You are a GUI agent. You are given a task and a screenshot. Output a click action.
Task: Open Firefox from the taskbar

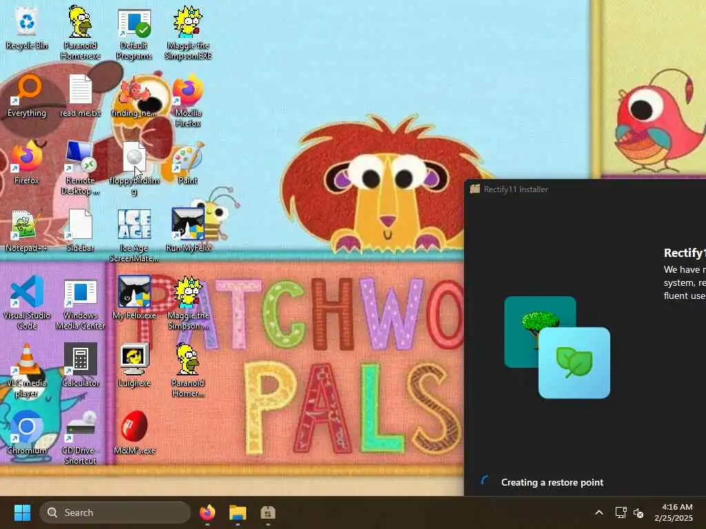click(208, 512)
